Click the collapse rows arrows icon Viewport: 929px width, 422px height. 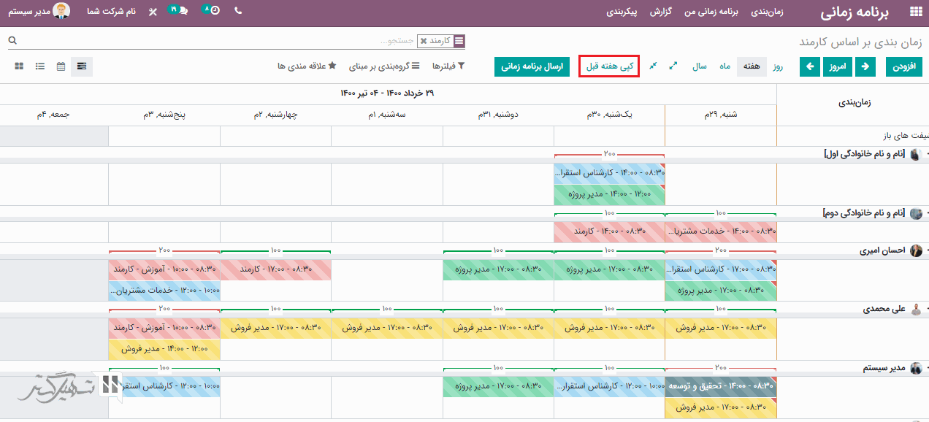(x=653, y=66)
